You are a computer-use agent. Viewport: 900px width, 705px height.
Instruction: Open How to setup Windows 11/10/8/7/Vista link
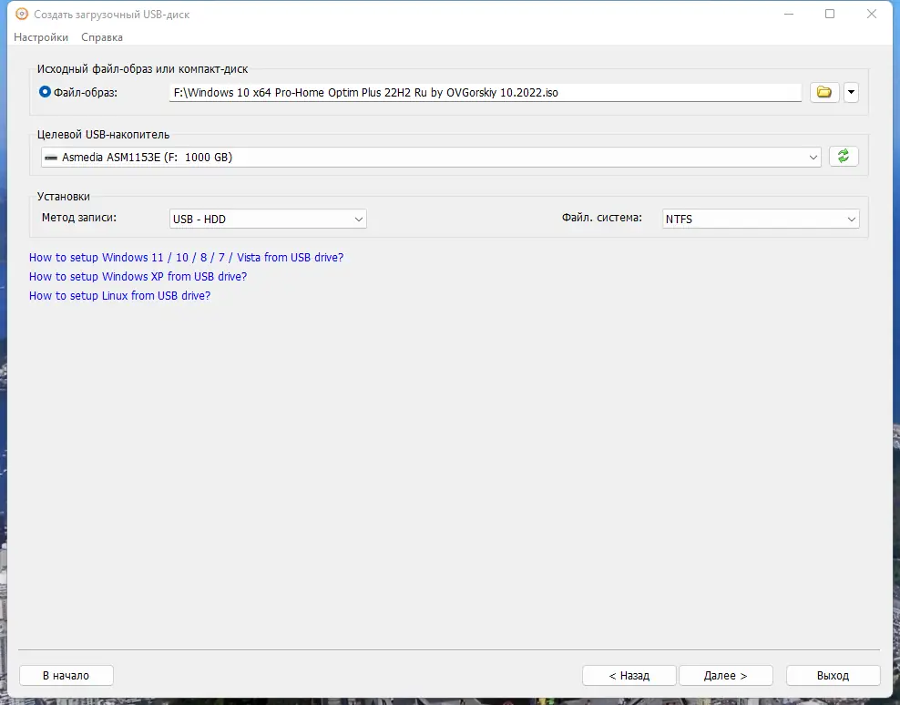(x=186, y=257)
